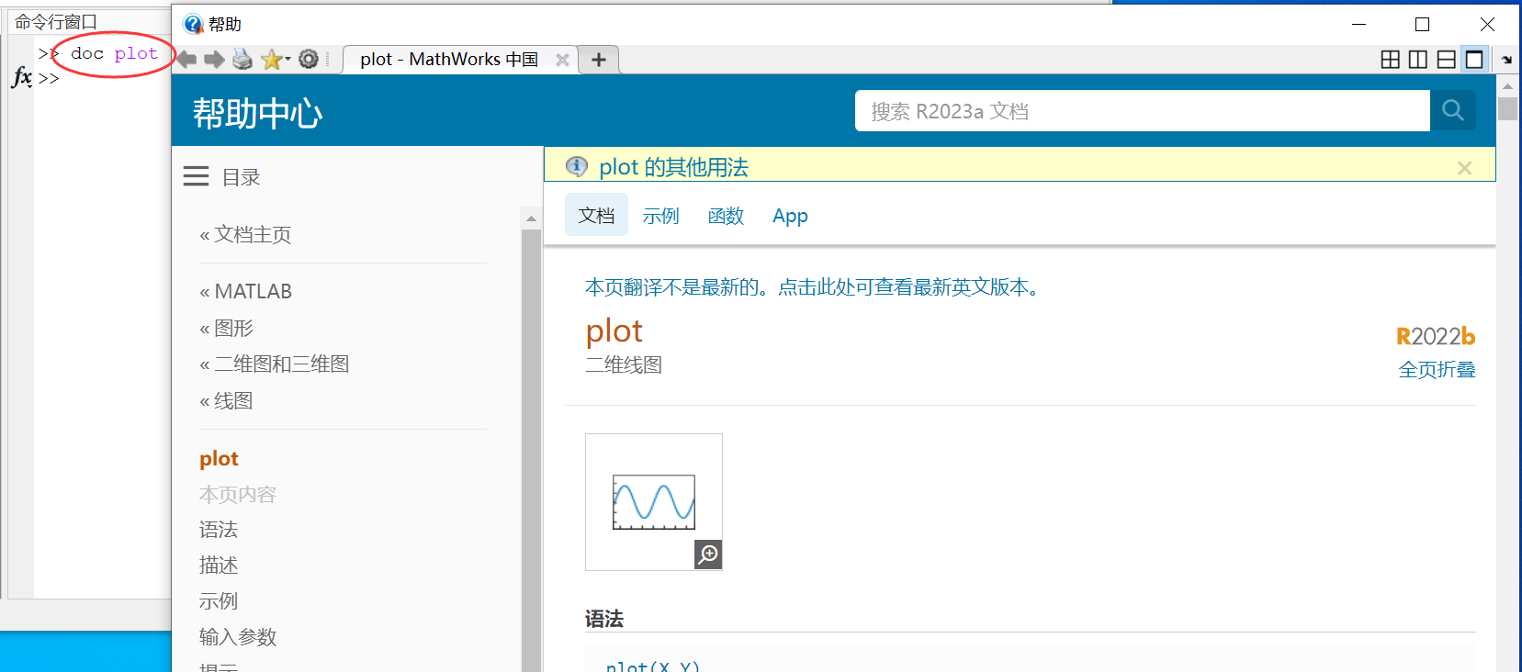Enlarge the sine plot thumbnail
Viewport: 1522px width, 672px height.
(654, 502)
